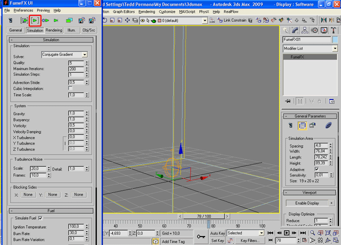Click the FumeFX draft simulation icon
The image size is (341, 245).
[24, 20]
